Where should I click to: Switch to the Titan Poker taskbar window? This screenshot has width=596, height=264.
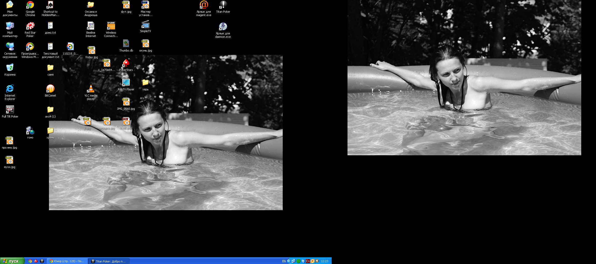tap(109, 261)
